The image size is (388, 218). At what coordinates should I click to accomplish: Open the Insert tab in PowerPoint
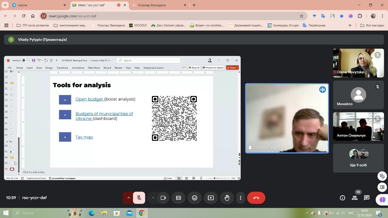pyautogui.click(x=29, y=68)
